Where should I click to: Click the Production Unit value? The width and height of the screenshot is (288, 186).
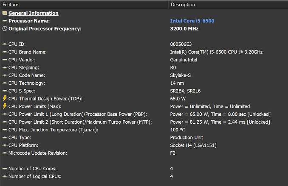click(x=186, y=137)
